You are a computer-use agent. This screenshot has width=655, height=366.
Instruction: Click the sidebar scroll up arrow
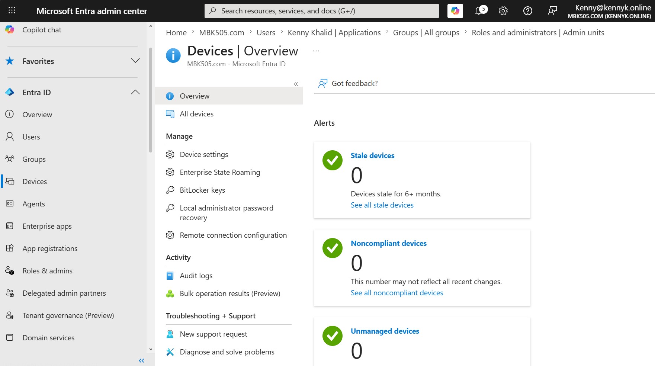pyautogui.click(x=151, y=26)
